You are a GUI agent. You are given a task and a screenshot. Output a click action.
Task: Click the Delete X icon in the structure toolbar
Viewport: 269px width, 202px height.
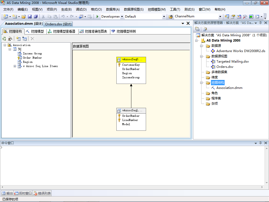[32, 39]
